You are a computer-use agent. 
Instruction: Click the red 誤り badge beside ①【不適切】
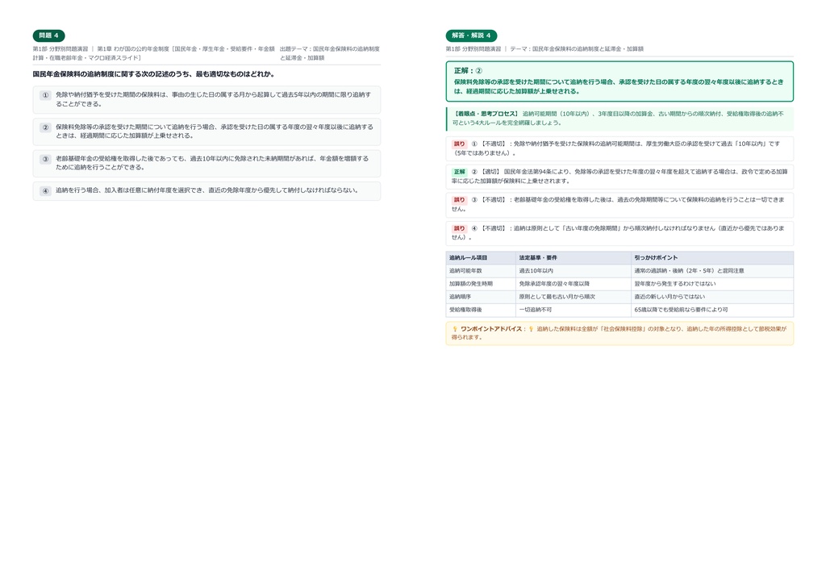coord(459,144)
